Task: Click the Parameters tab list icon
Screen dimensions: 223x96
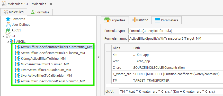Action: coord(158,20)
